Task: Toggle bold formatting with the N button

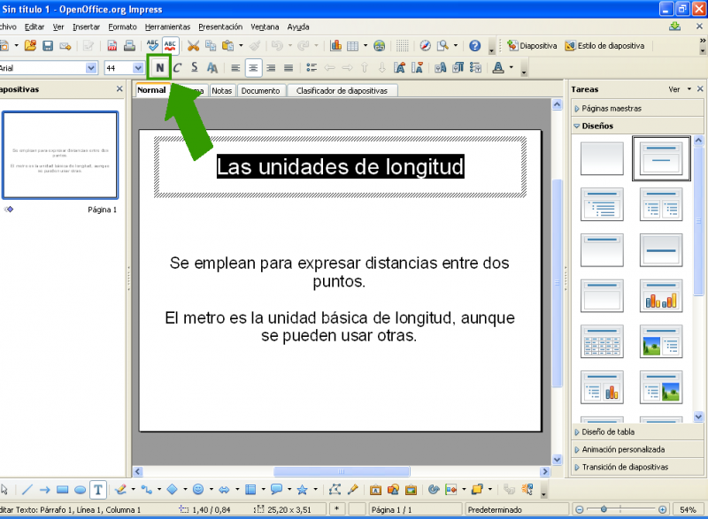Action: point(159,67)
